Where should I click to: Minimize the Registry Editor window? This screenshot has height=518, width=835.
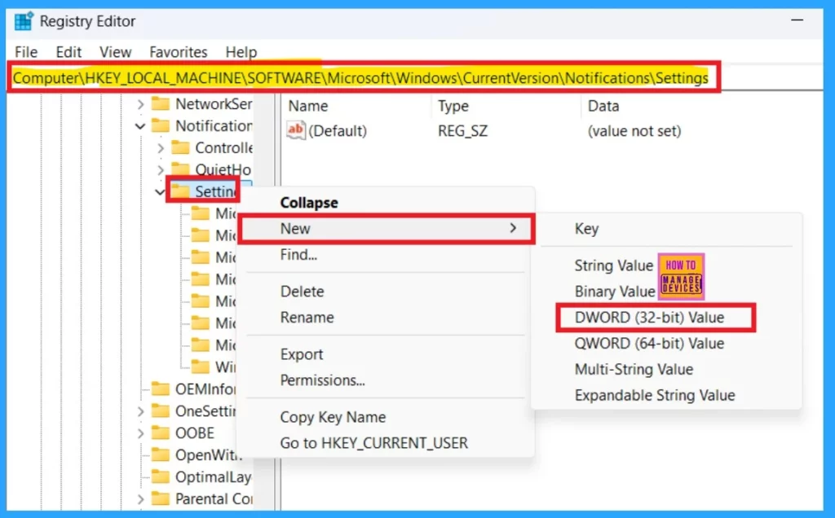(x=797, y=20)
